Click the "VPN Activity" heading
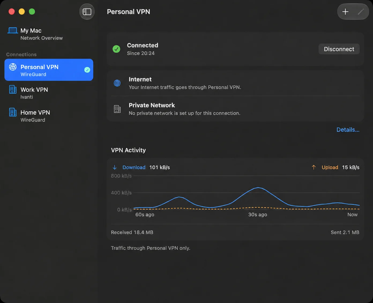The width and height of the screenshot is (373, 303). coord(128,150)
